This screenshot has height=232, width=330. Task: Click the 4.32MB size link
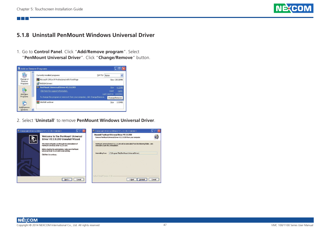pos(120,88)
